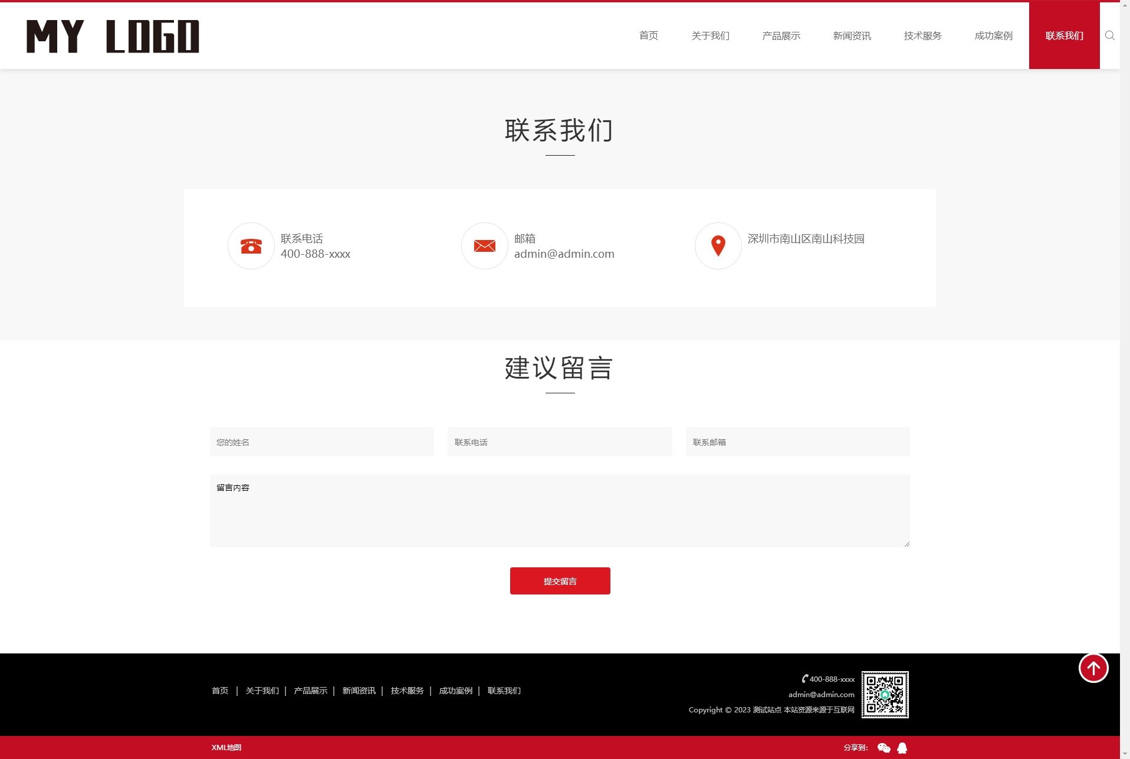Click the red location pin icon
The height and width of the screenshot is (759, 1130).
pyautogui.click(x=717, y=246)
